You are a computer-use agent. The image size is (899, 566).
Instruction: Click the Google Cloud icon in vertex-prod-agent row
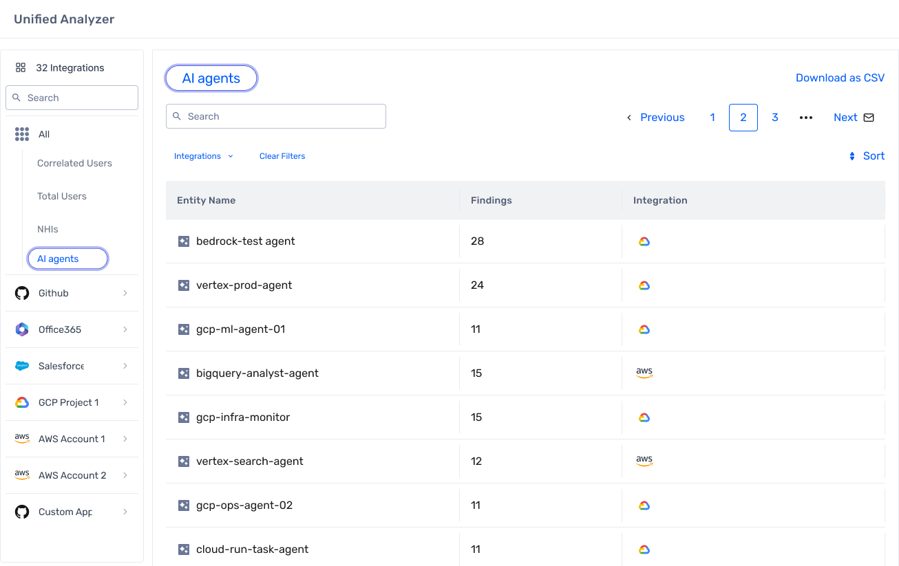(644, 285)
